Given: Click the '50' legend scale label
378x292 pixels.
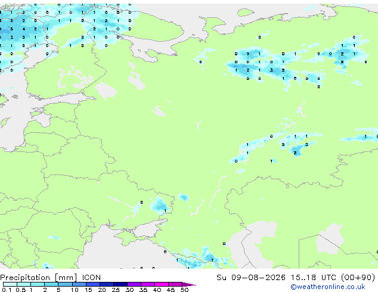Looking at the screenshot, I should pyautogui.click(x=184, y=290).
